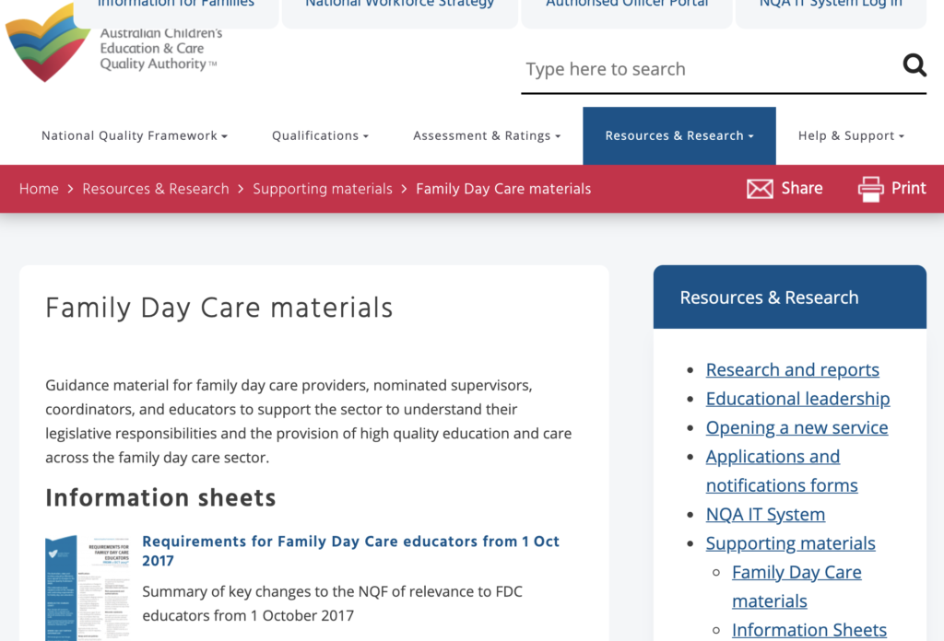The width and height of the screenshot is (944, 641).
Task: Click the Family Day Care requirements document thumbnail
Action: tap(86, 587)
